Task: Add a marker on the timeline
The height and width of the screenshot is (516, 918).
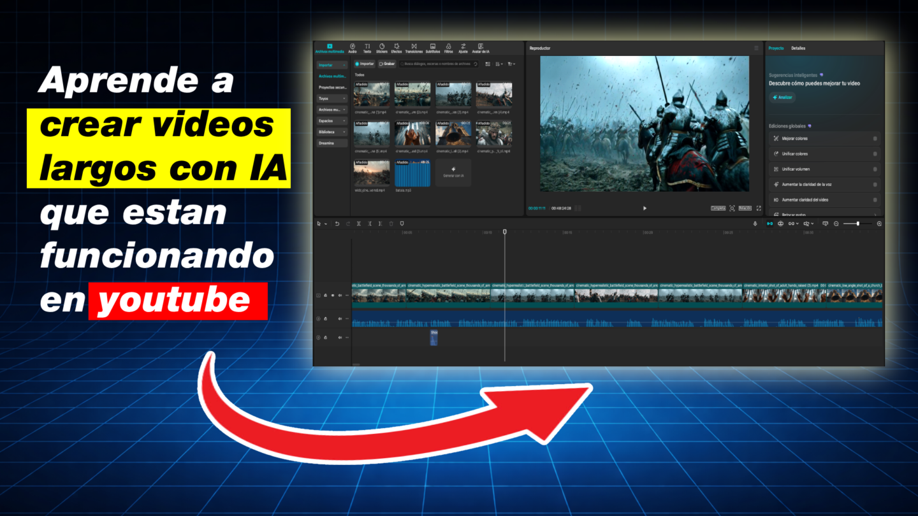Action: coord(402,224)
